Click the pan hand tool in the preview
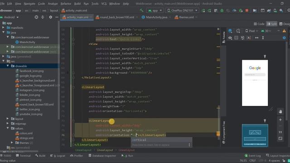This screenshot has width=290, height=163. [280, 112]
